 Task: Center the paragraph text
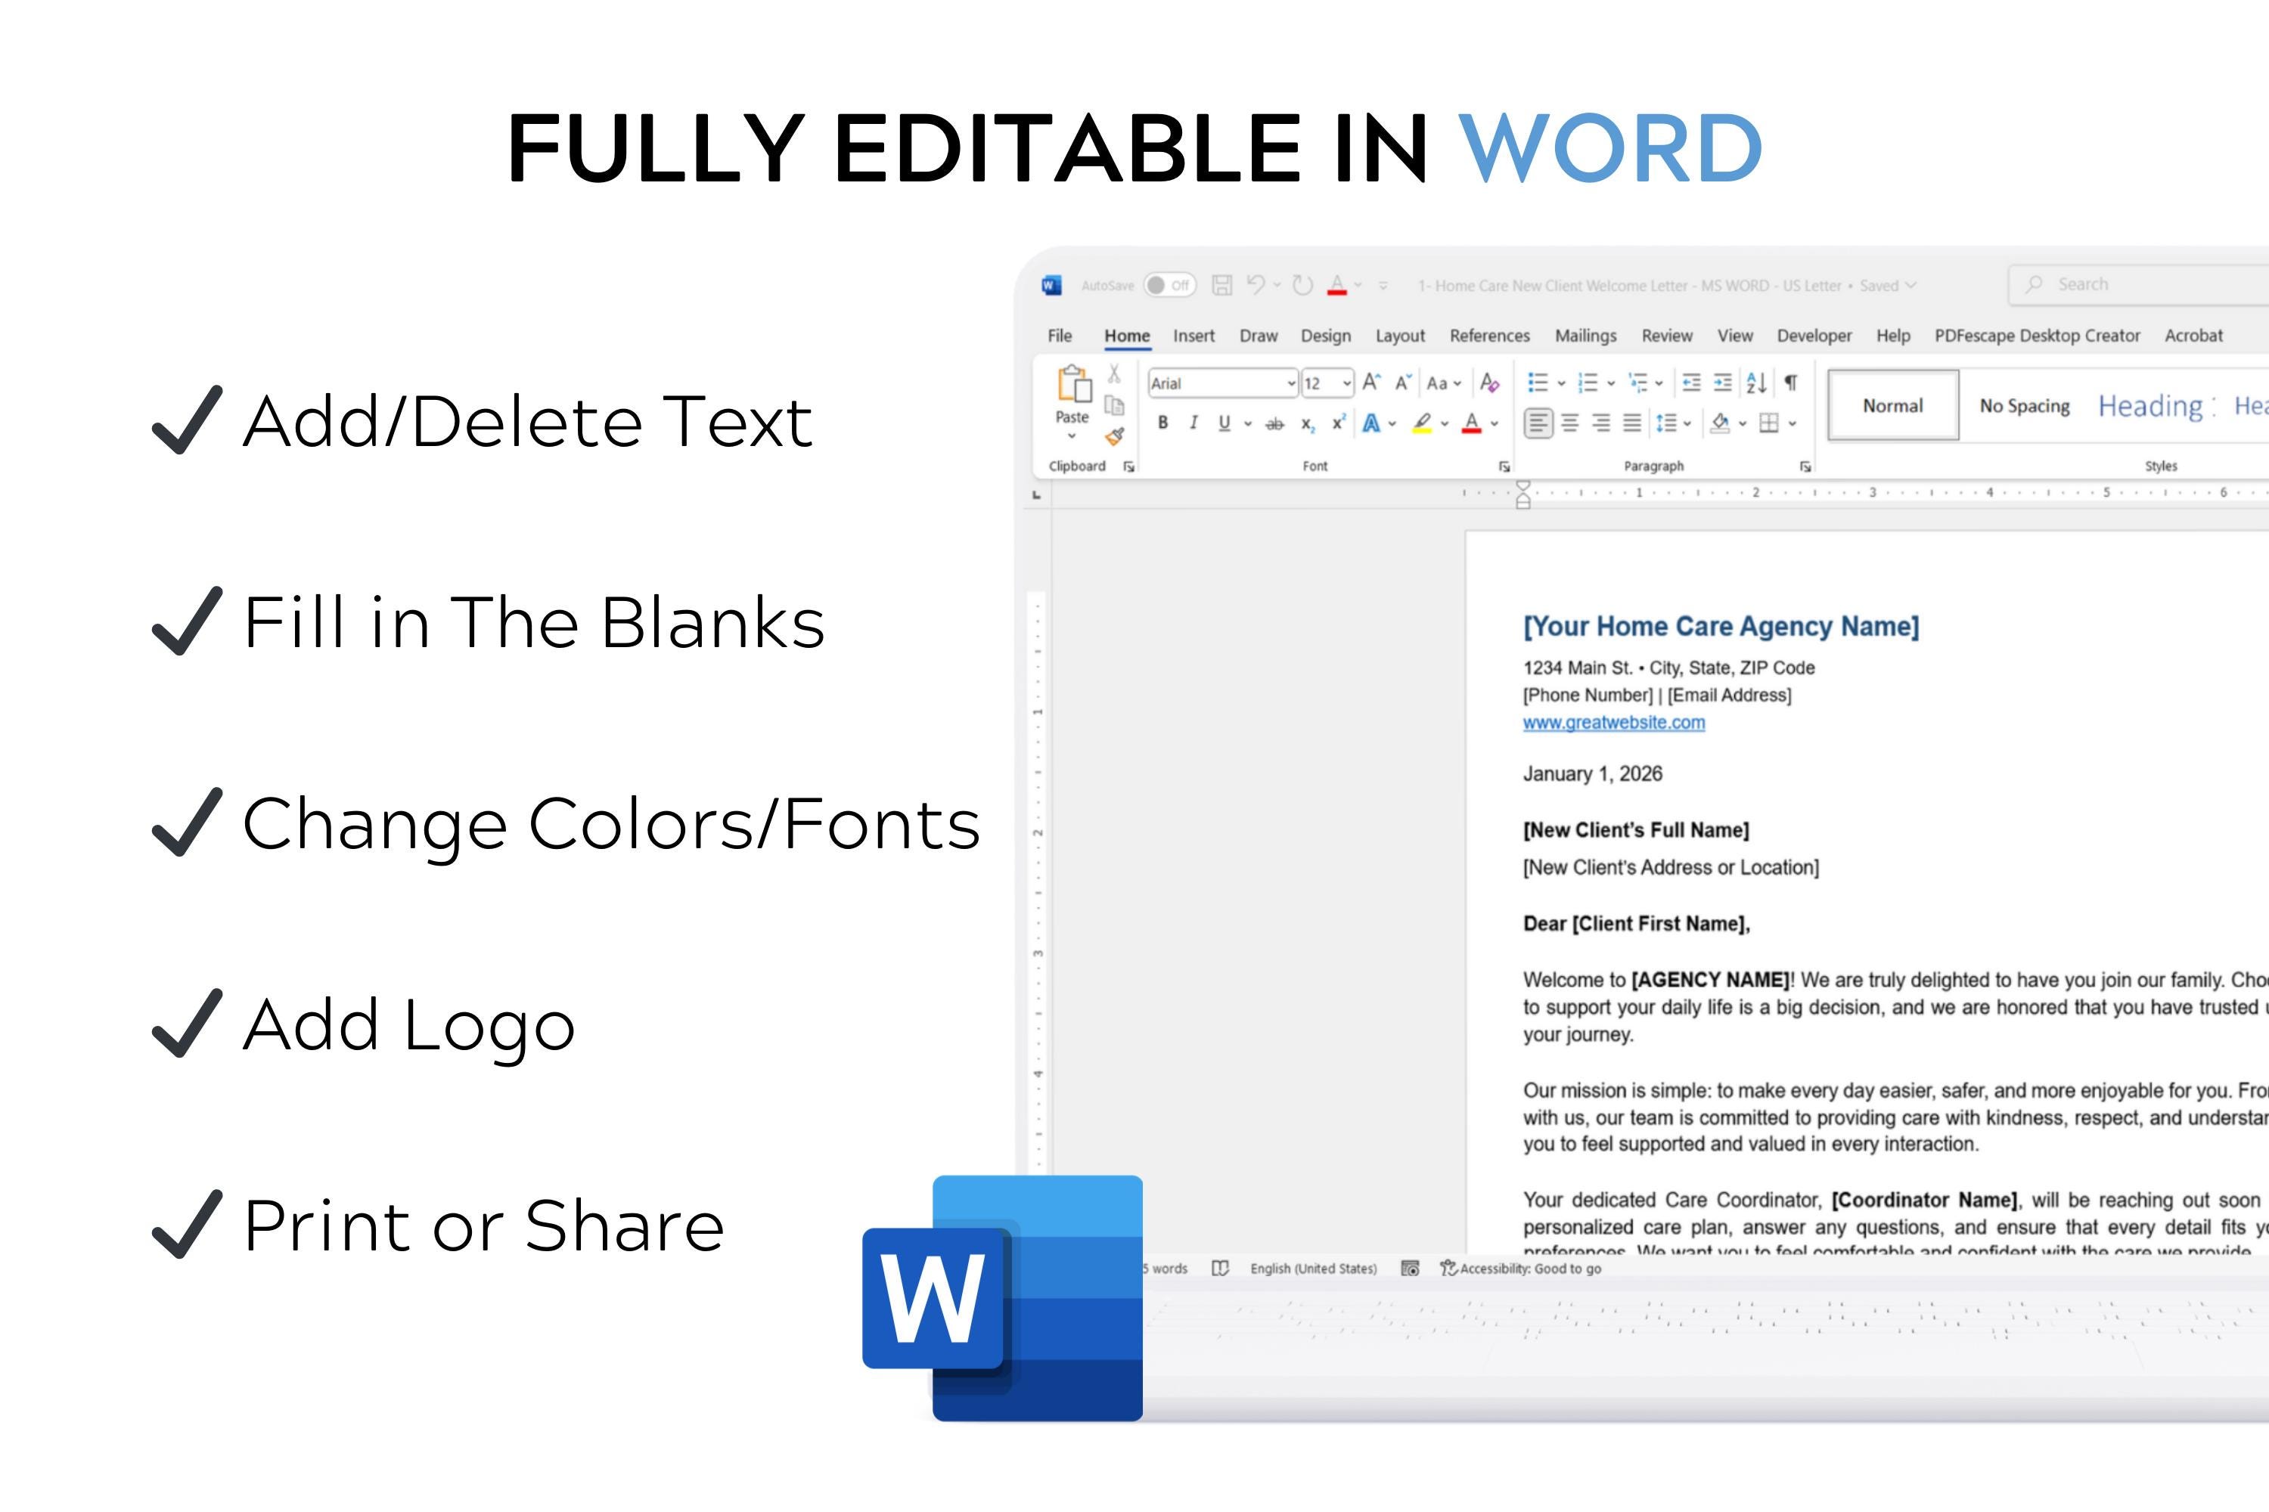[x=1571, y=423]
